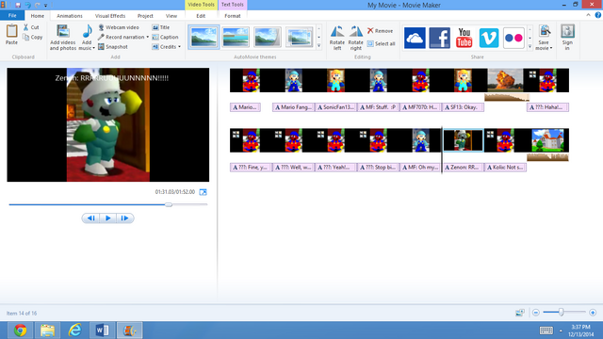The image size is (603, 339).
Task: Expand the Share destinations gallery
Action: pos(530,46)
